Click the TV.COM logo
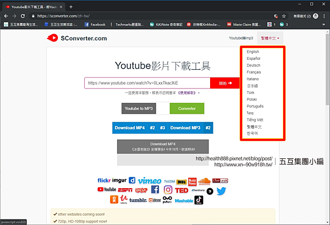Image resolution: width=330 pixels, height=225 pixels. pos(169,181)
